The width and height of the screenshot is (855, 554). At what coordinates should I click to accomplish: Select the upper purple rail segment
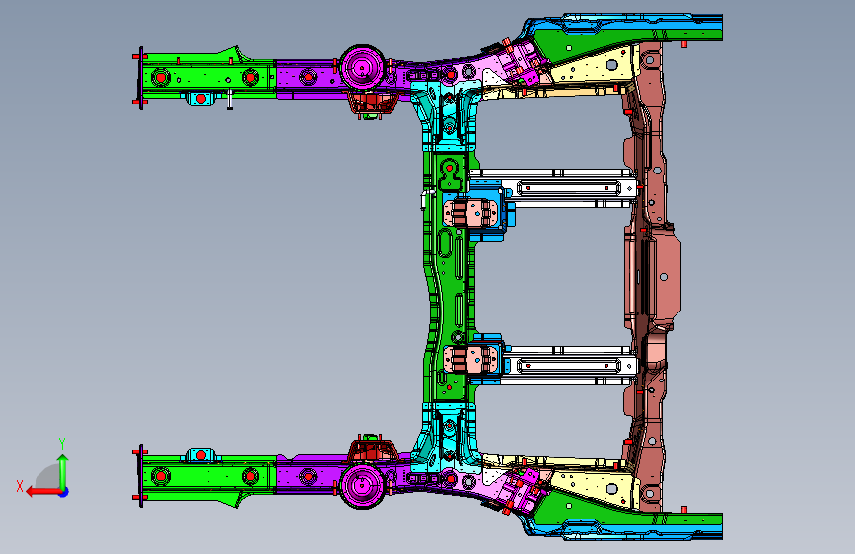309,79
